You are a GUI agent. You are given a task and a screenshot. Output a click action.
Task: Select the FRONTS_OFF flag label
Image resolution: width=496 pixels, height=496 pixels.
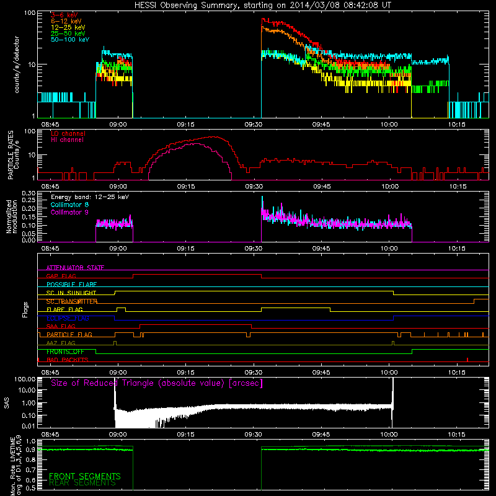(65, 352)
